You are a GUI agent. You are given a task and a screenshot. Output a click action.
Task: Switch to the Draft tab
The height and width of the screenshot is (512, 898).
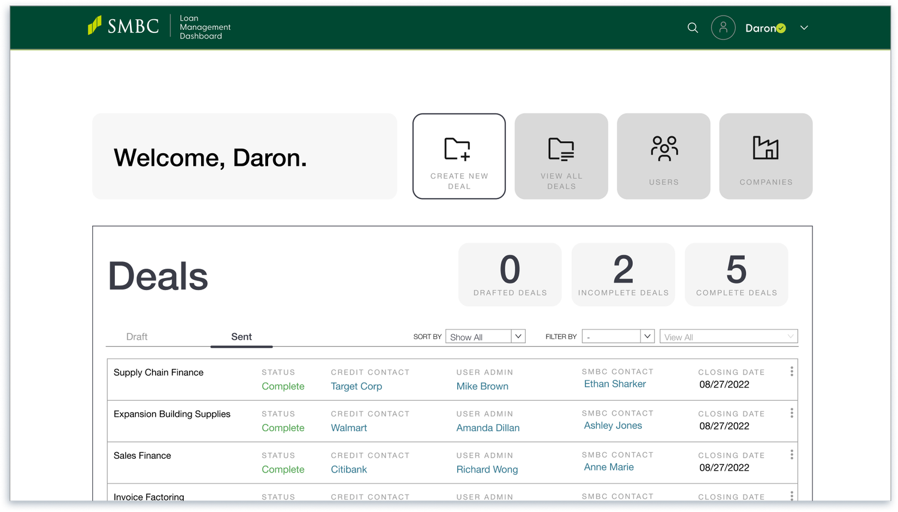[136, 336]
